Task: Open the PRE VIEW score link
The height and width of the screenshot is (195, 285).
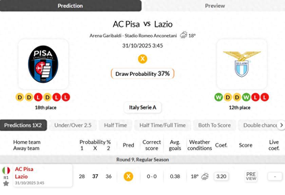Action: 251,176
